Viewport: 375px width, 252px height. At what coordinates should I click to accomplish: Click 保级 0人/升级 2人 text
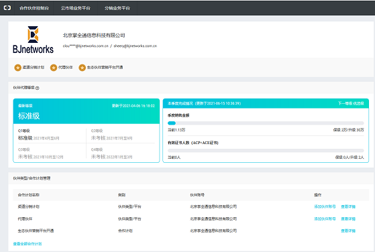pyautogui.click(x=350, y=157)
